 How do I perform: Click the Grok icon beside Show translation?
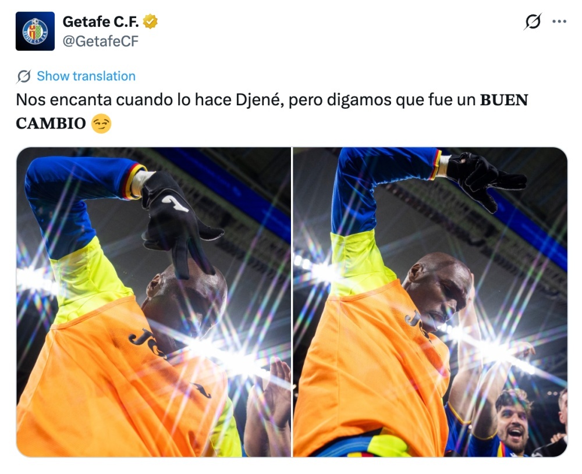pos(24,76)
